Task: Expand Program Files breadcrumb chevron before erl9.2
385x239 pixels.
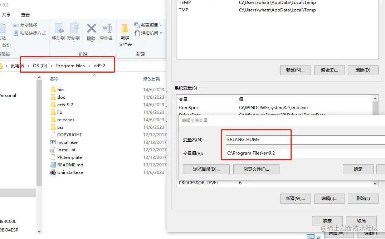Action: coord(89,66)
